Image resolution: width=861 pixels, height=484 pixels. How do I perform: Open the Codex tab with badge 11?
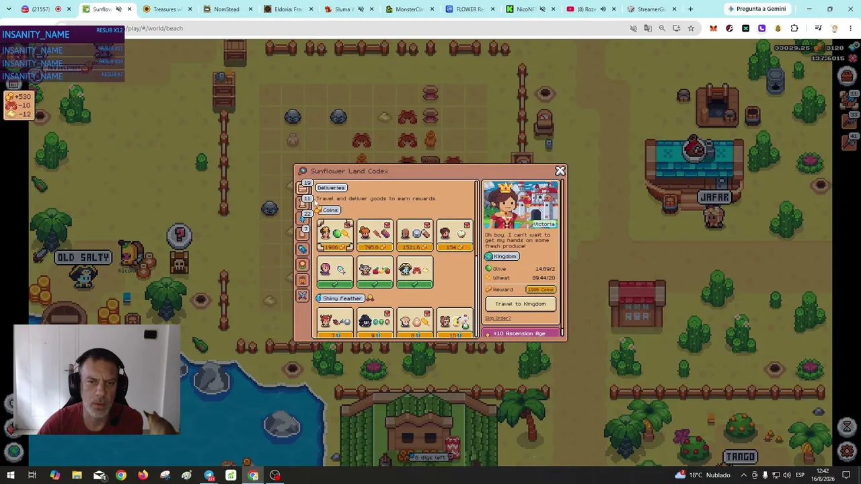tap(304, 202)
